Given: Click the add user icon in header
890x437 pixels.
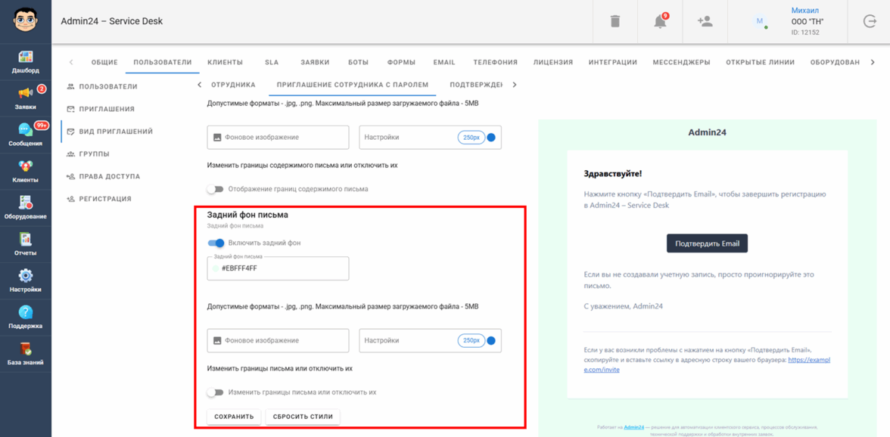Looking at the screenshot, I should [705, 21].
